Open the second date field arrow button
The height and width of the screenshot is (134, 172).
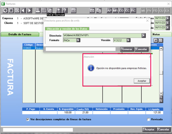(168, 23)
